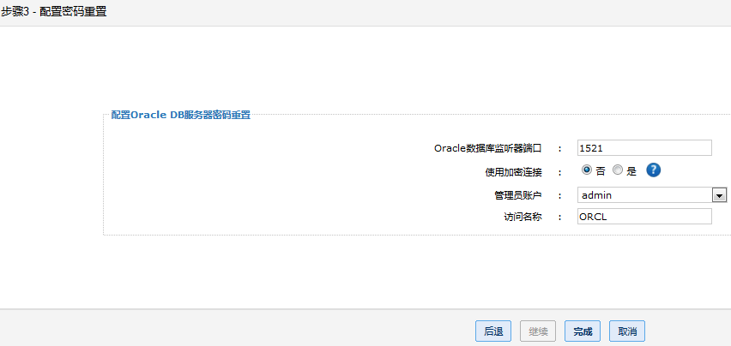Focus the Oracle listener port field showing 1521

644,147
